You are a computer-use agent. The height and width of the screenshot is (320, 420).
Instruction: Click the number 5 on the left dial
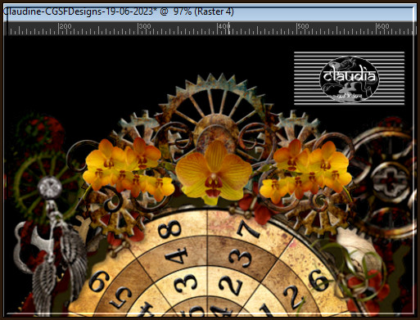point(121,298)
